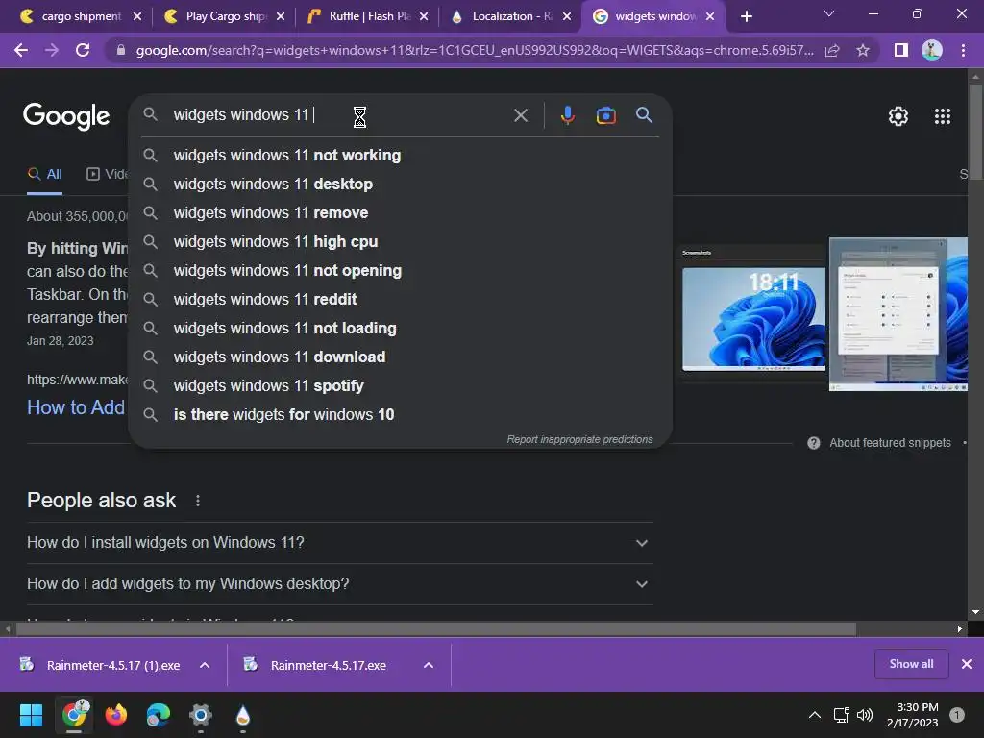This screenshot has height=738, width=984.
Task: Choose suggestion 'is there widgets for windows 10'
Action: (x=400, y=415)
